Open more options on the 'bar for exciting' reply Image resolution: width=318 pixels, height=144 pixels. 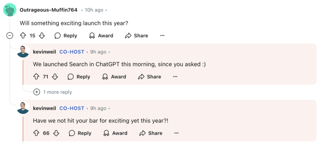coord(177,133)
